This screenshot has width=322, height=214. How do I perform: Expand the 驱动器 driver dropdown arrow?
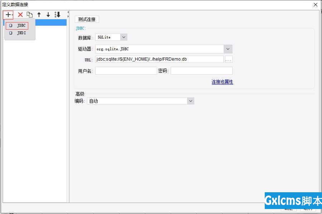point(228,49)
